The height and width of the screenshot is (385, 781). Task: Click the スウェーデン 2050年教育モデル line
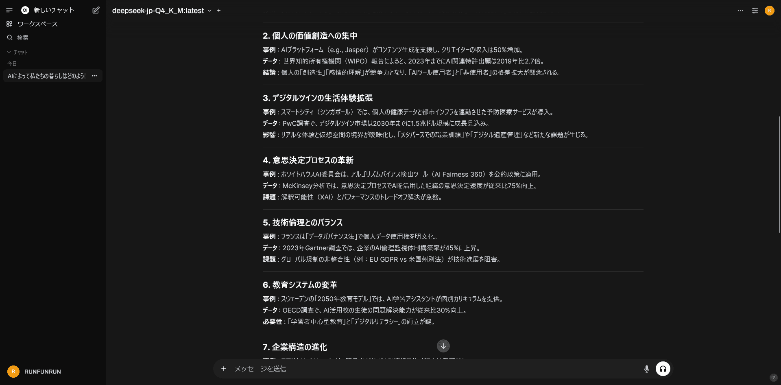384,299
